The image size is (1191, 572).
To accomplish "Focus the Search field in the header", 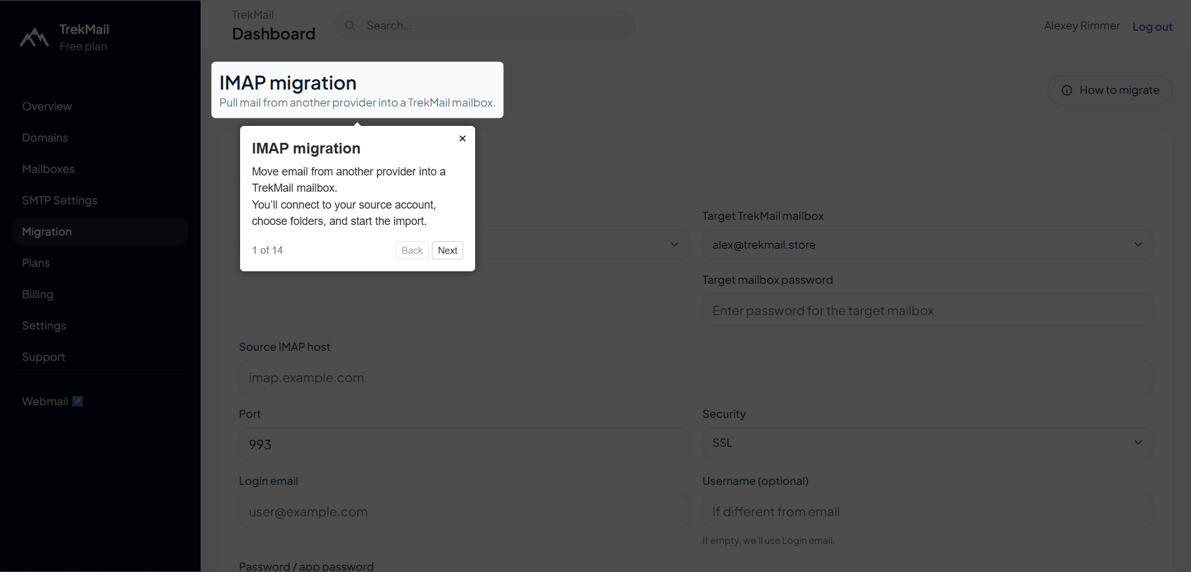I will [x=485, y=26].
